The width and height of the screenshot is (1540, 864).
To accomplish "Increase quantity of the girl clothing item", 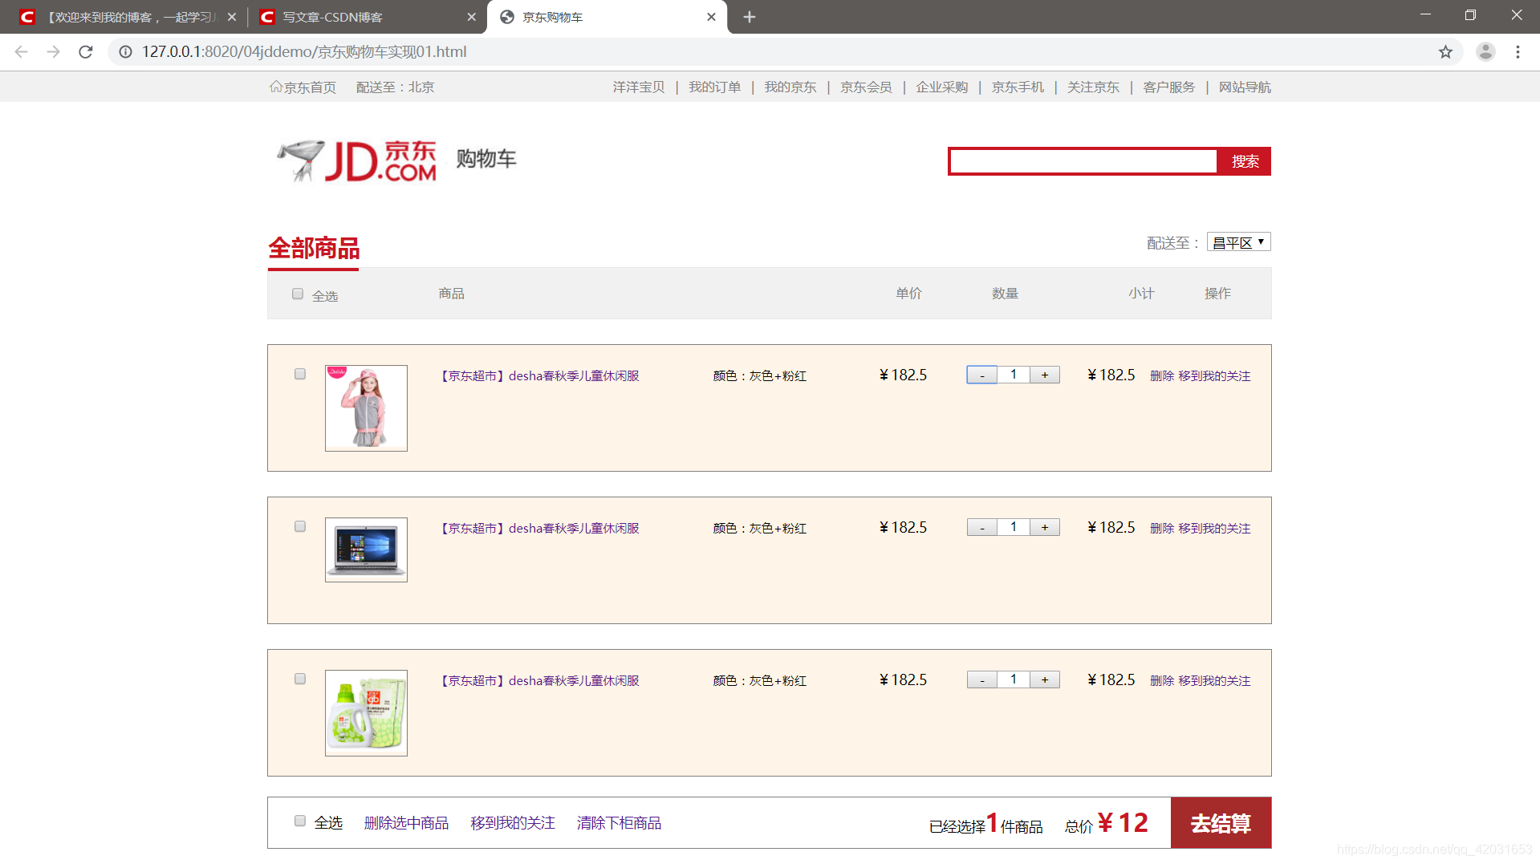I will tap(1044, 375).
